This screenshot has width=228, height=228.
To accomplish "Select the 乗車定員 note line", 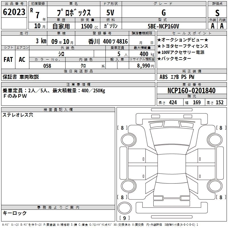I will [54, 91].
